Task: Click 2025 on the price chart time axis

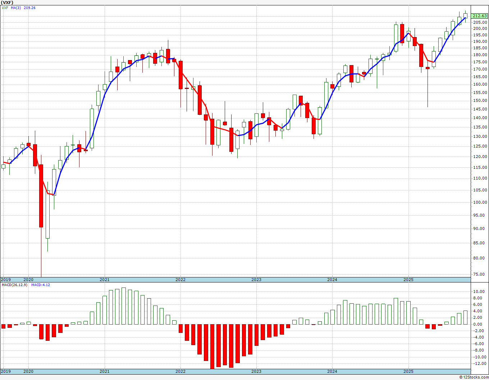Action: (408, 280)
